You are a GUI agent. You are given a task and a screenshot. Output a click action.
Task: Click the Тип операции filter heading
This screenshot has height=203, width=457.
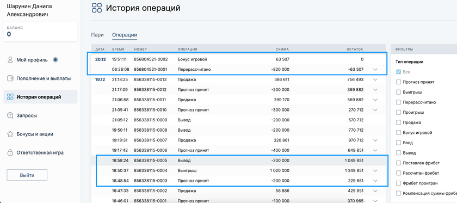[410, 62]
